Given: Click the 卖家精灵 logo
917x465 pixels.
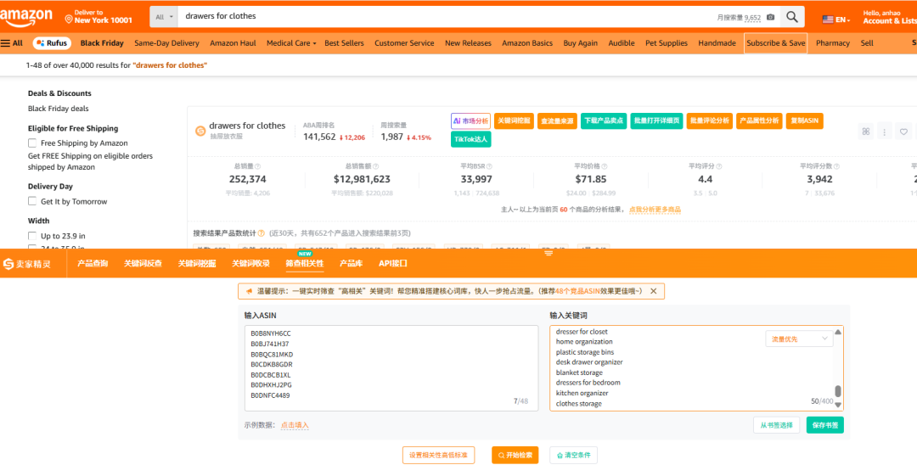Looking at the screenshot, I should (x=27, y=264).
